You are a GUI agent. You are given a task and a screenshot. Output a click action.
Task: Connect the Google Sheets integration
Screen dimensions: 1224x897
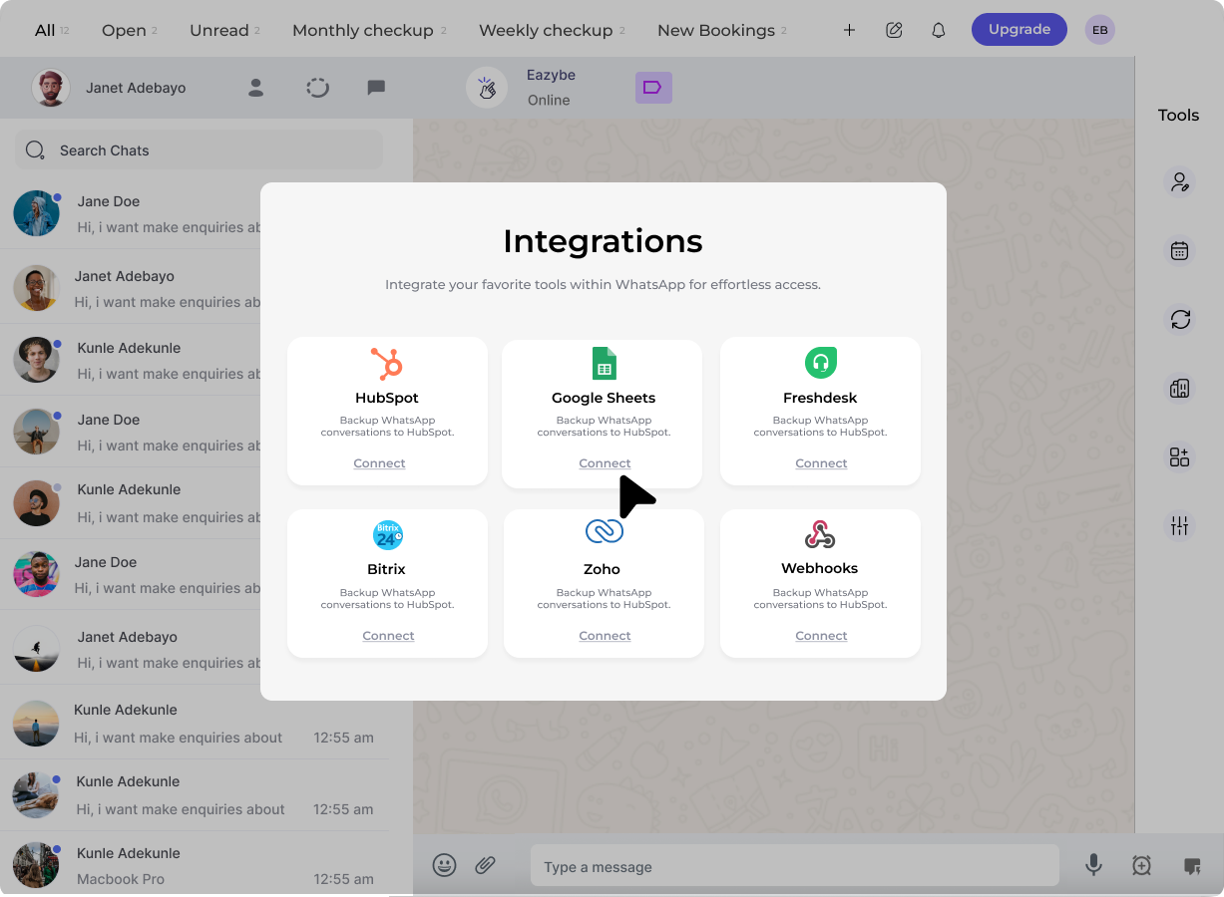pos(605,462)
